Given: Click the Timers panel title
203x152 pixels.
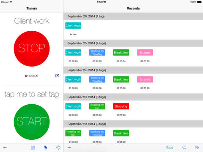Looking at the screenshot, I should coord(32,8).
